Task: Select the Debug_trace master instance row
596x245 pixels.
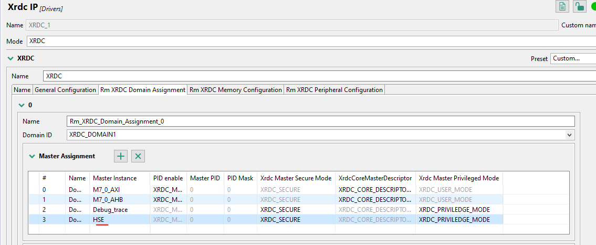Action: pos(110,209)
